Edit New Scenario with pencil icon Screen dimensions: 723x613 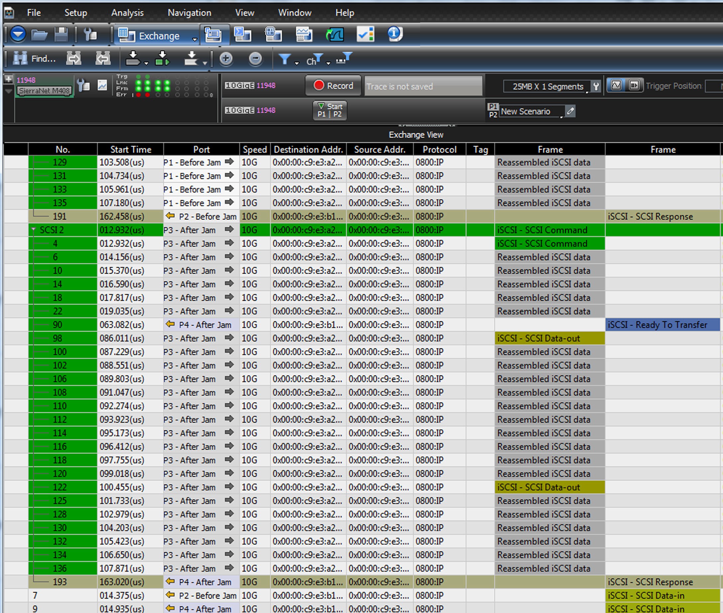coord(570,111)
